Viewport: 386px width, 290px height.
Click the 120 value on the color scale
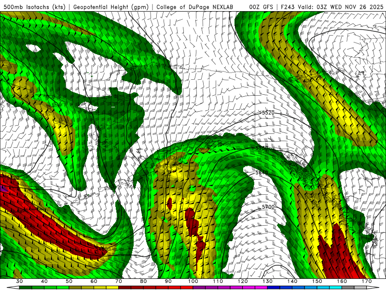point(243,281)
